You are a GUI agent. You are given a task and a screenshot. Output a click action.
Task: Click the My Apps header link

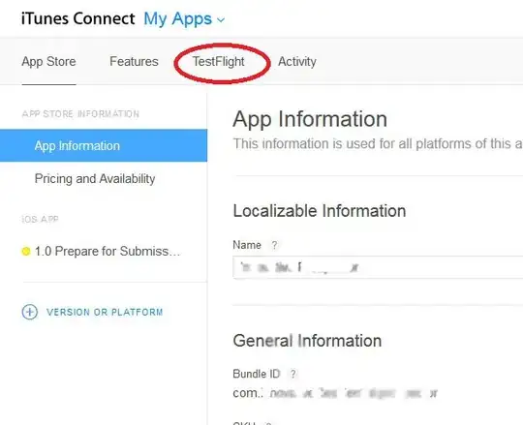coord(178,19)
